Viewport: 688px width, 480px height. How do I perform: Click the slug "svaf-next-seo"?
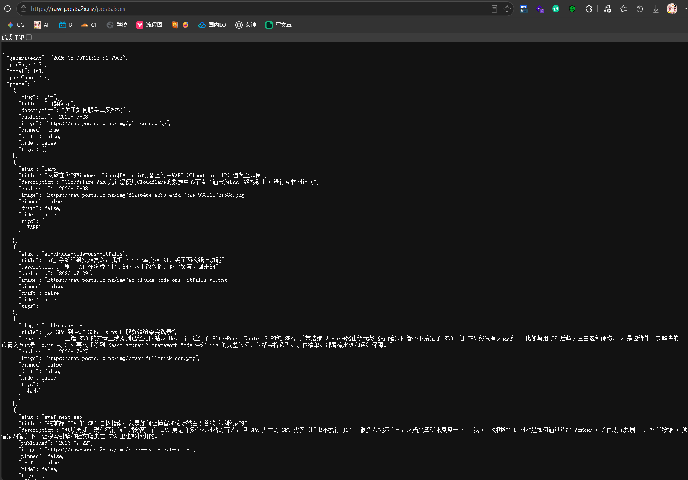[63, 417]
